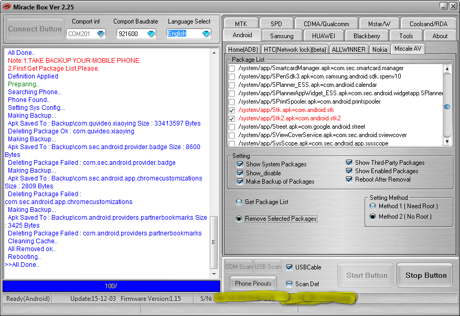Switch to Home(ADB) sub-tab
The width and height of the screenshot is (460, 316).
click(243, 50)
